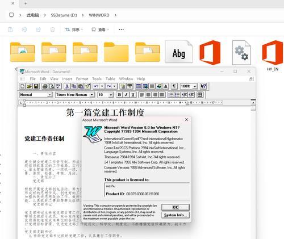Open the Times New Roman font dropdown

[92, 95]
